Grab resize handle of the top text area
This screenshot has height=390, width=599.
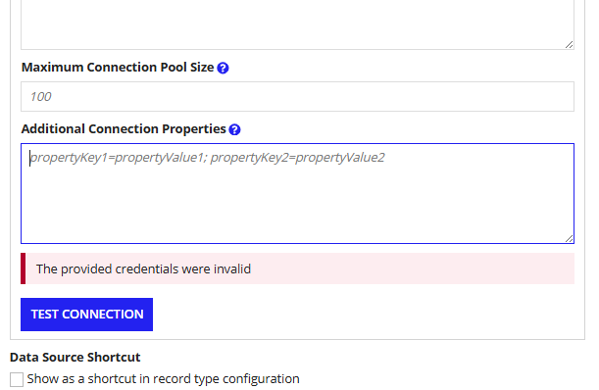tap(569, 45)
